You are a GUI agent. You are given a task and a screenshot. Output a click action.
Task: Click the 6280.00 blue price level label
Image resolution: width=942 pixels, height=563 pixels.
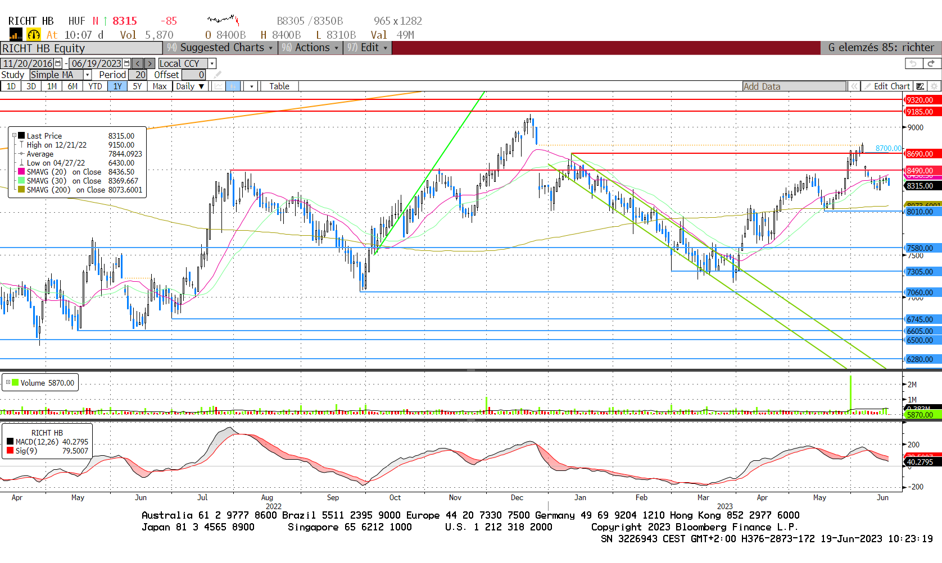point(922,359)
